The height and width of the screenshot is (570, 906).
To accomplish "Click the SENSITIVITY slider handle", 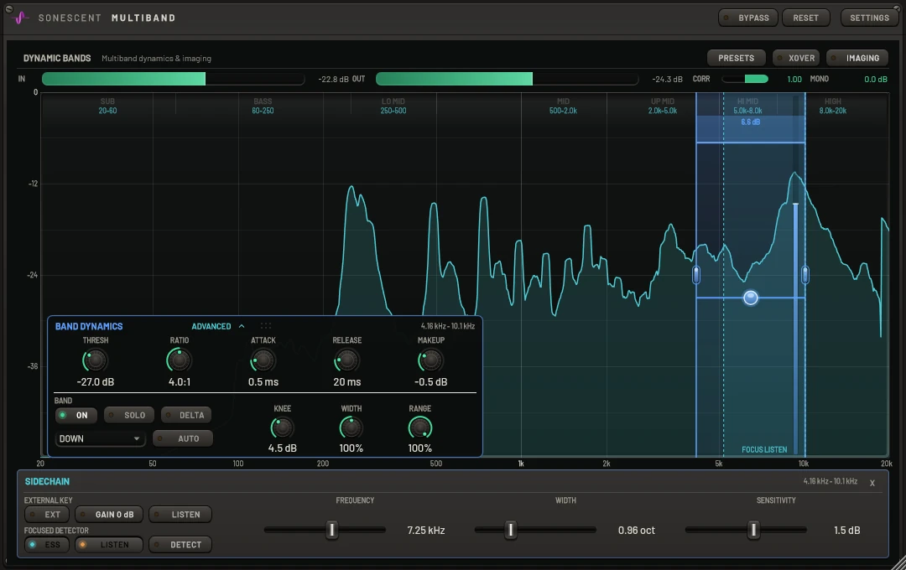I will 752,530.
